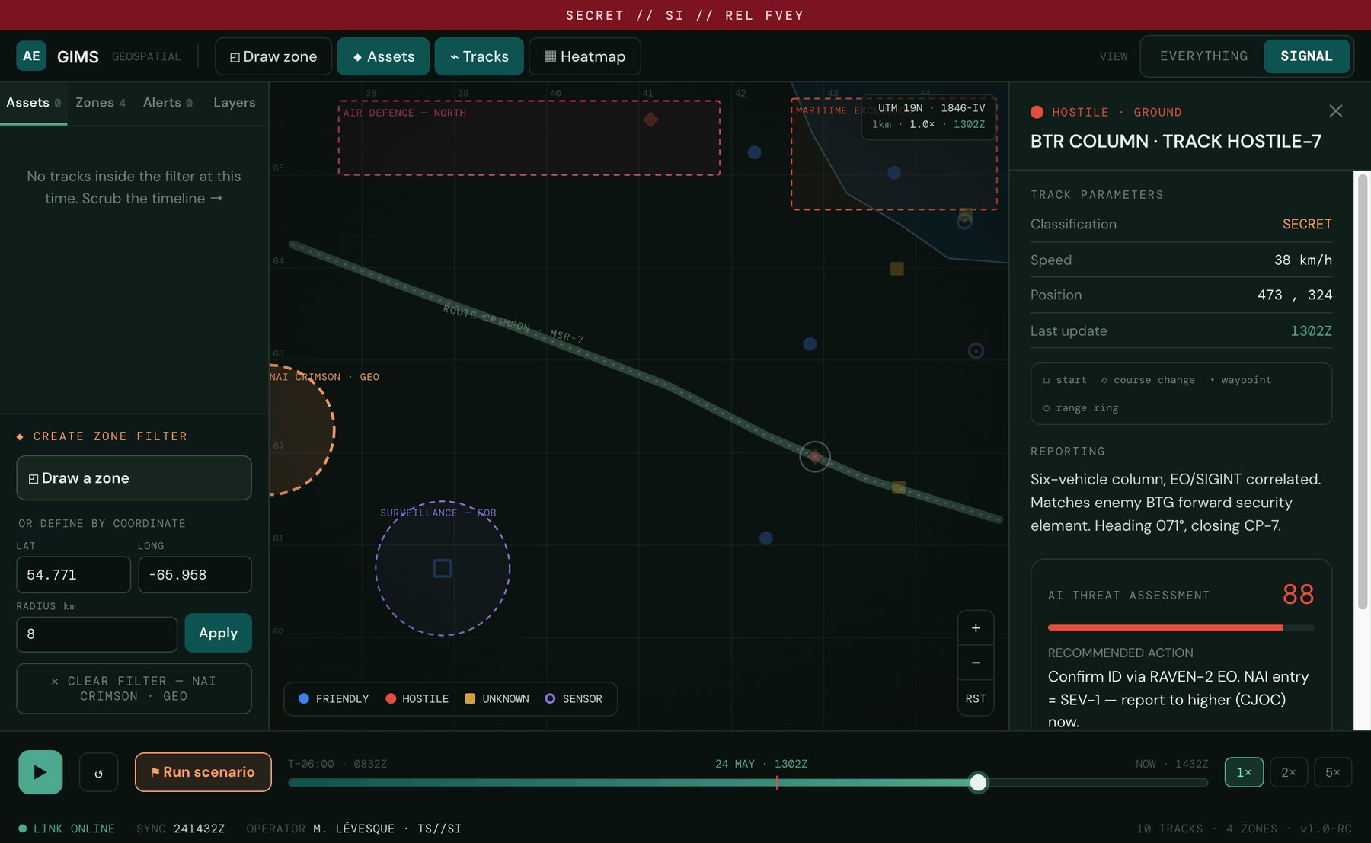Click the AIR DEFENCE — NORTH zone label
This screenshot has height=843, width=1371.
click(404, 113)
